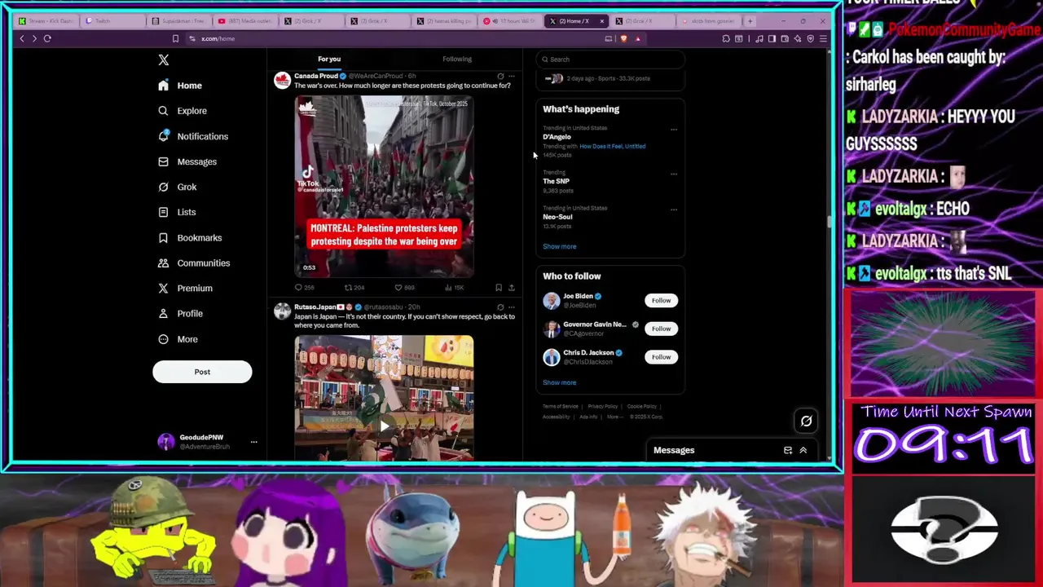Open more options for Neo-Soul trend
This screenshot has width=1043, height=587.
click(x=674, y=210)
